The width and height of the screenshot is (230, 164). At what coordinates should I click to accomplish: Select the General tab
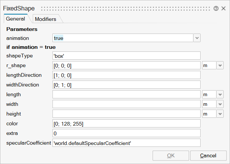point(16,19)
